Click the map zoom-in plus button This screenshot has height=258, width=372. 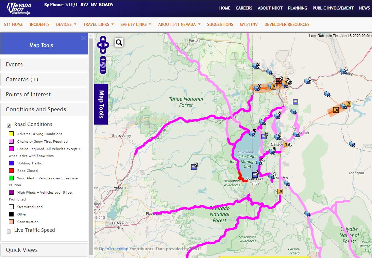[103, 59]
